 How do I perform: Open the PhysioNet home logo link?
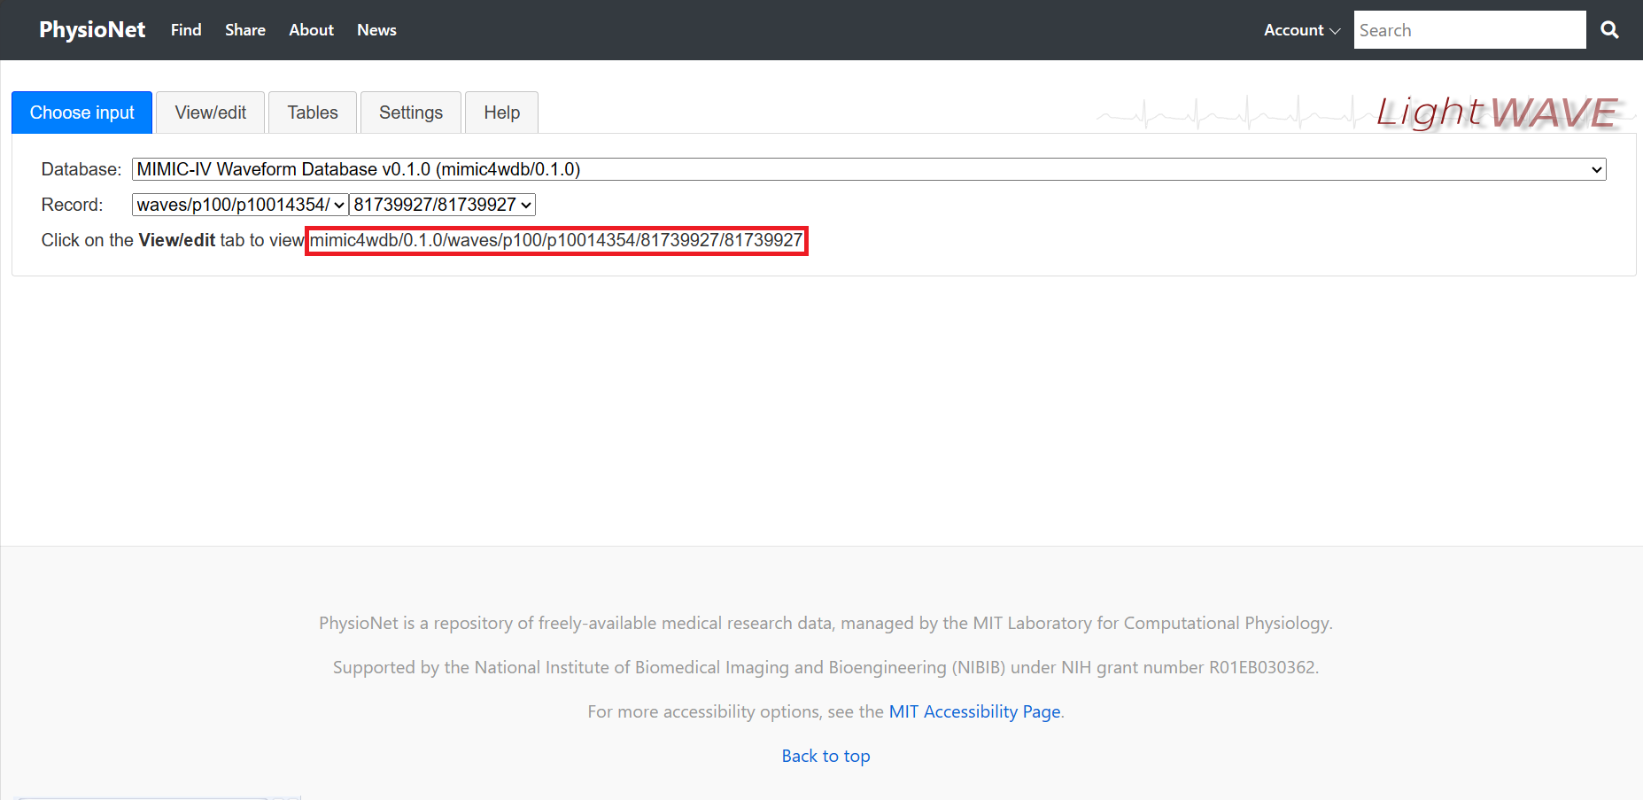[92, 30]
